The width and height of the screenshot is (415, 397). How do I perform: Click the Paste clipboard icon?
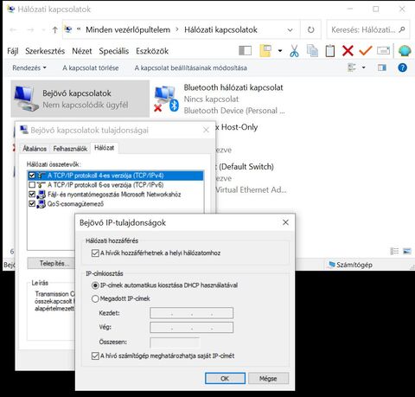click(330, 51)
